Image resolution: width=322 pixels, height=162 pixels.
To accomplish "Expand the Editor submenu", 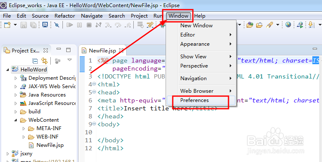I will tap(201, 35).
